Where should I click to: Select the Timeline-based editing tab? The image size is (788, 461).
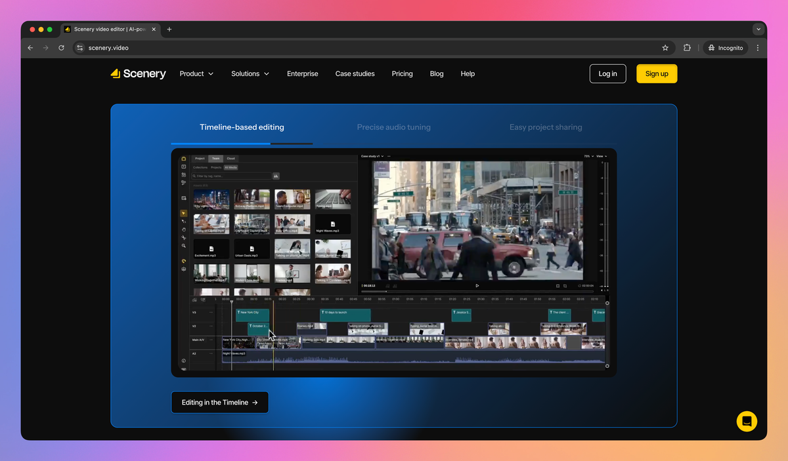242,127
